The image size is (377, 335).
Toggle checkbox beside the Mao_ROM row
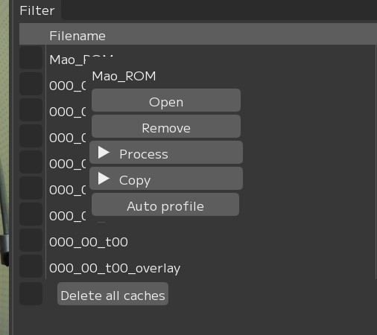click(x=31, y=58)
